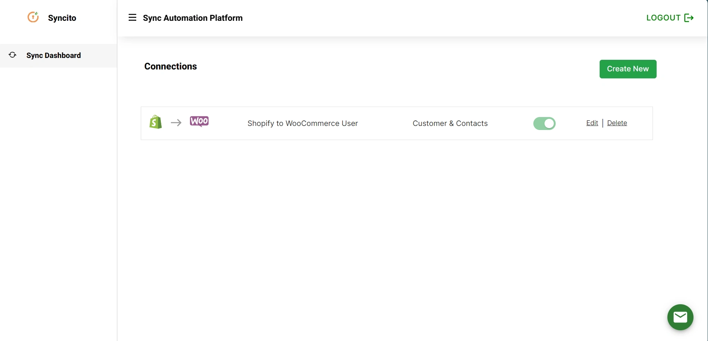
Task: Open the email support chat widget
Action: (x=680, y=317)
